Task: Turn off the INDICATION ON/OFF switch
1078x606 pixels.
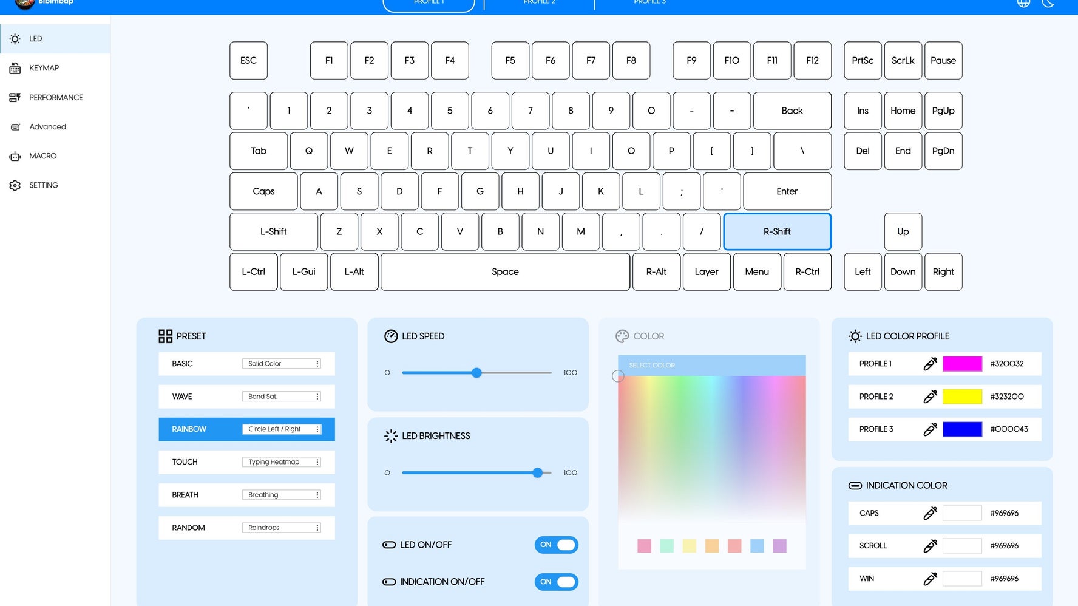Action: [x=556, y=582]
